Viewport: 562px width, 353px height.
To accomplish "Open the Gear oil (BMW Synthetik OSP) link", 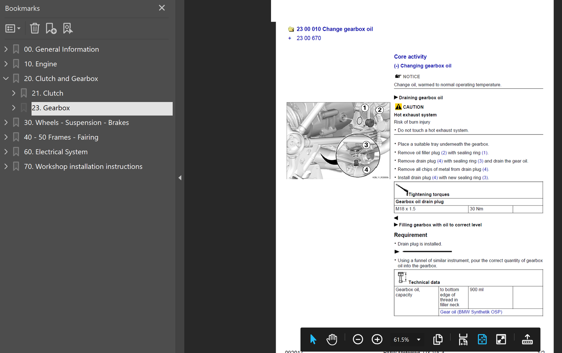I will [471, 312].
